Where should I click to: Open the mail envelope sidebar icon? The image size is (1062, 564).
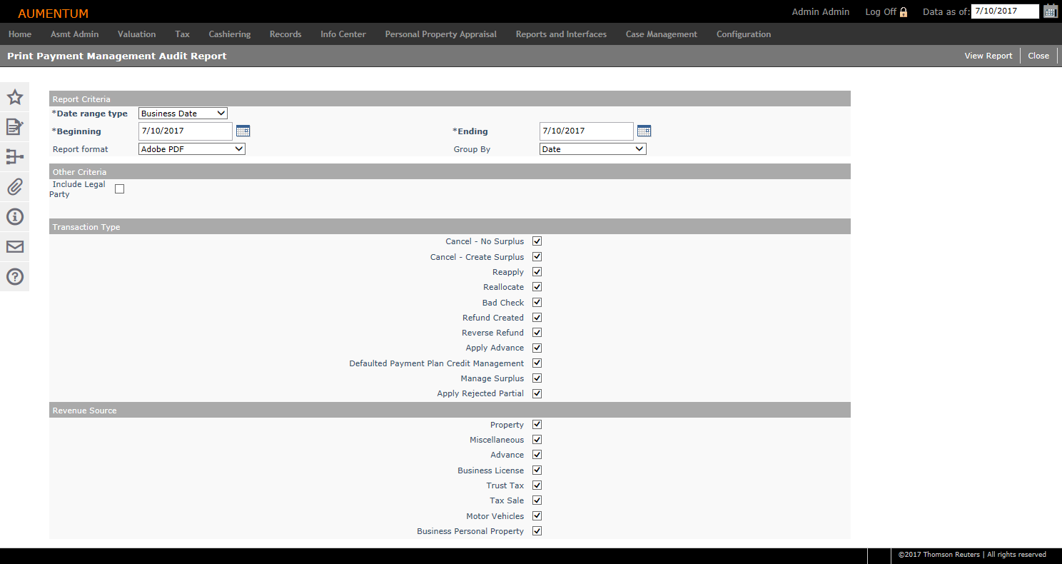point(14,247)
